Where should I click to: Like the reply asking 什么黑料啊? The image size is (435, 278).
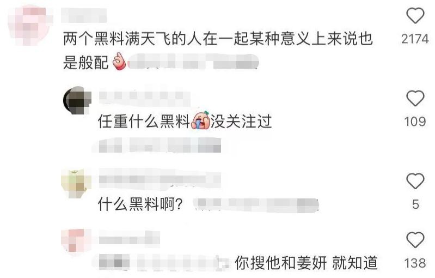pos(415,181)
